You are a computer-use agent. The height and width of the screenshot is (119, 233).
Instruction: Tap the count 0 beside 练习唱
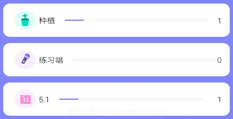219,60
